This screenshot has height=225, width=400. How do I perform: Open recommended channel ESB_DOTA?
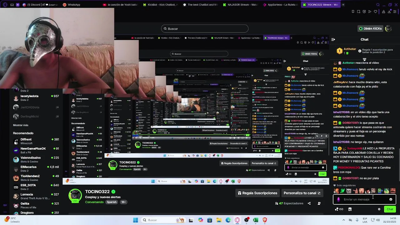(36, 187)
